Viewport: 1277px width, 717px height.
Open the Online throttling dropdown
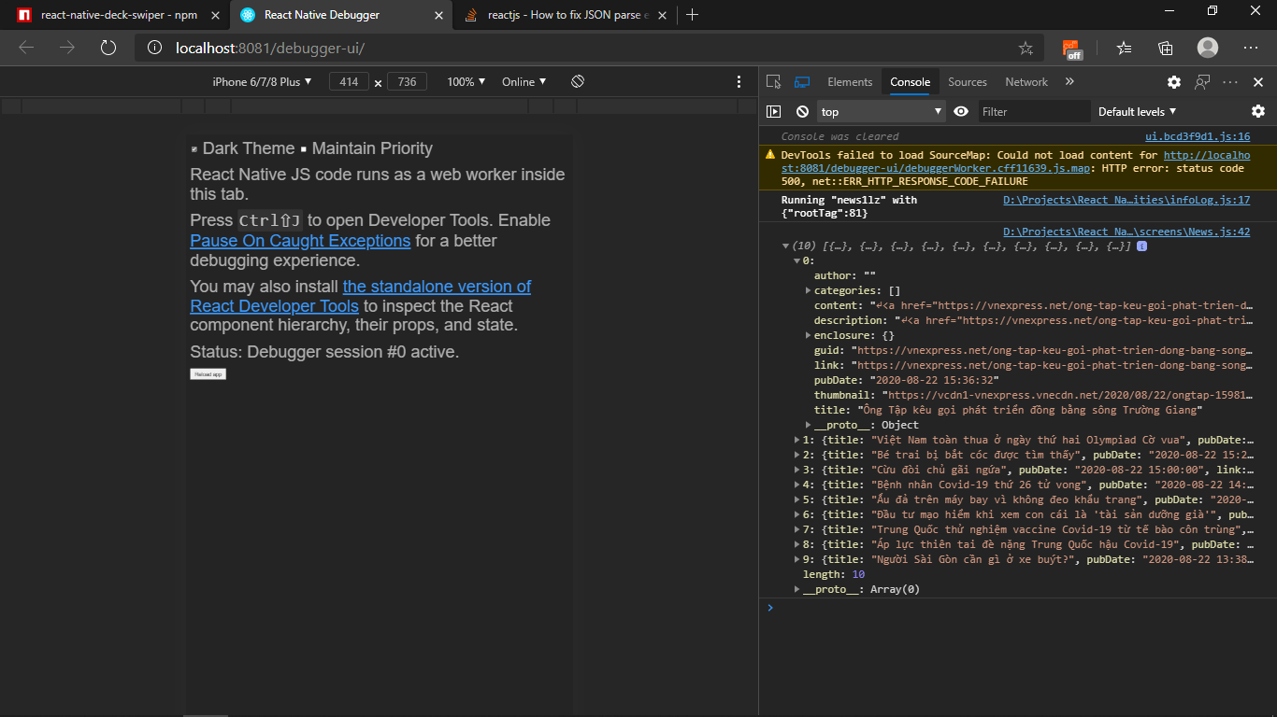[524, 82]
